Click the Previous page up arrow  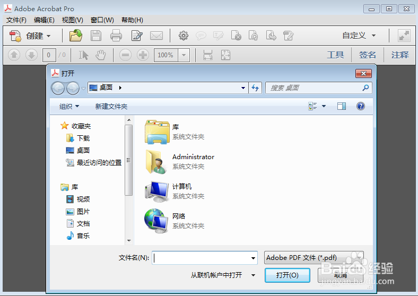[14, 55]
